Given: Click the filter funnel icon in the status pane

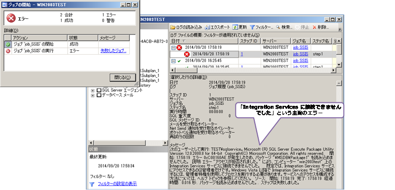Looking at the screenshot, I should tap(92, 184).
